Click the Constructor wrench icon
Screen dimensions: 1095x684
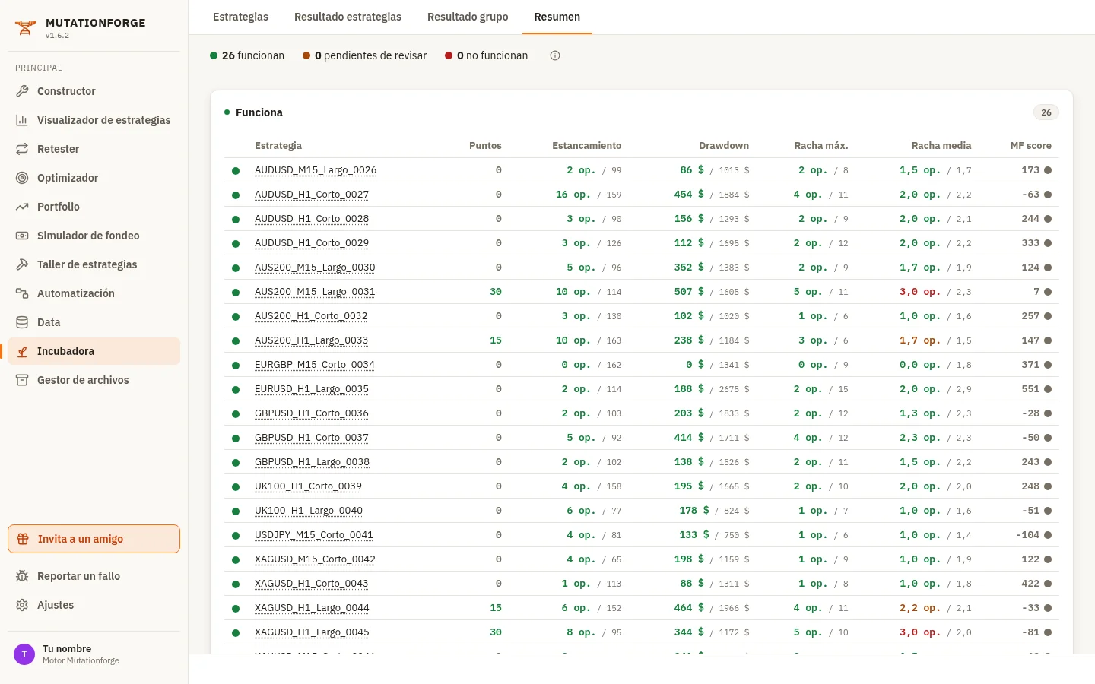pyautogui.click(x=22, y=91)
